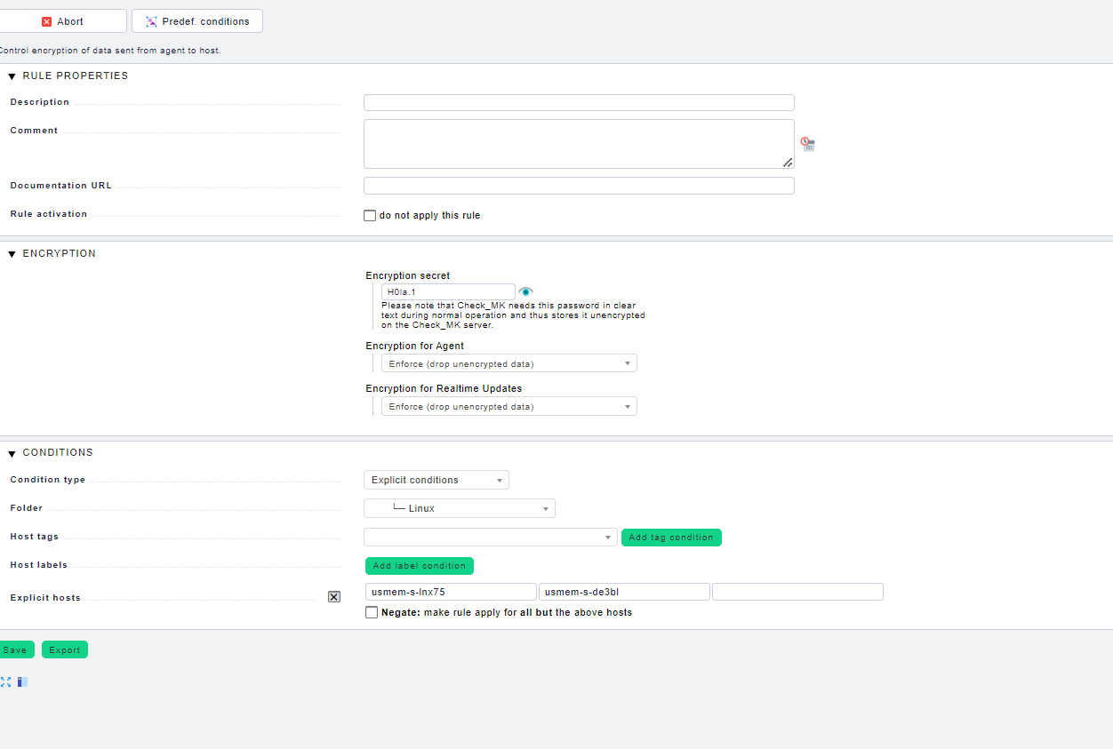Open the Condition type dropdown
Image resolution: width=1113 pixels, height=749 pixels.
point(436,480)
